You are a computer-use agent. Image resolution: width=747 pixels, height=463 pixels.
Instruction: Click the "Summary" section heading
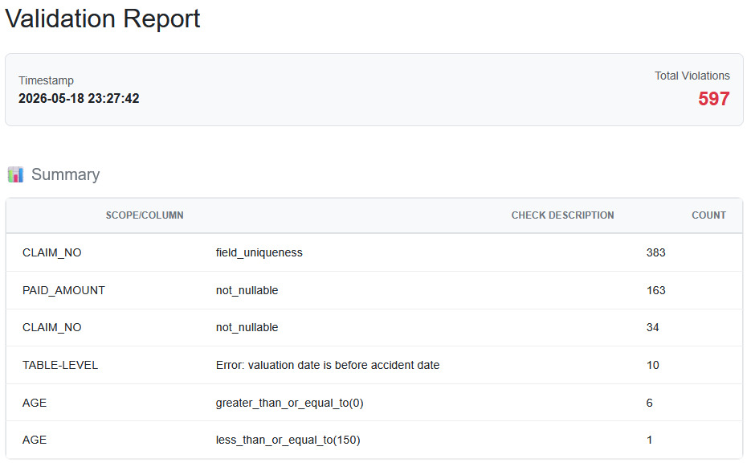66,174
